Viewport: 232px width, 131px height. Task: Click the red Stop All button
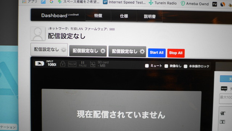pyautogui.click(x=176, y=53)
